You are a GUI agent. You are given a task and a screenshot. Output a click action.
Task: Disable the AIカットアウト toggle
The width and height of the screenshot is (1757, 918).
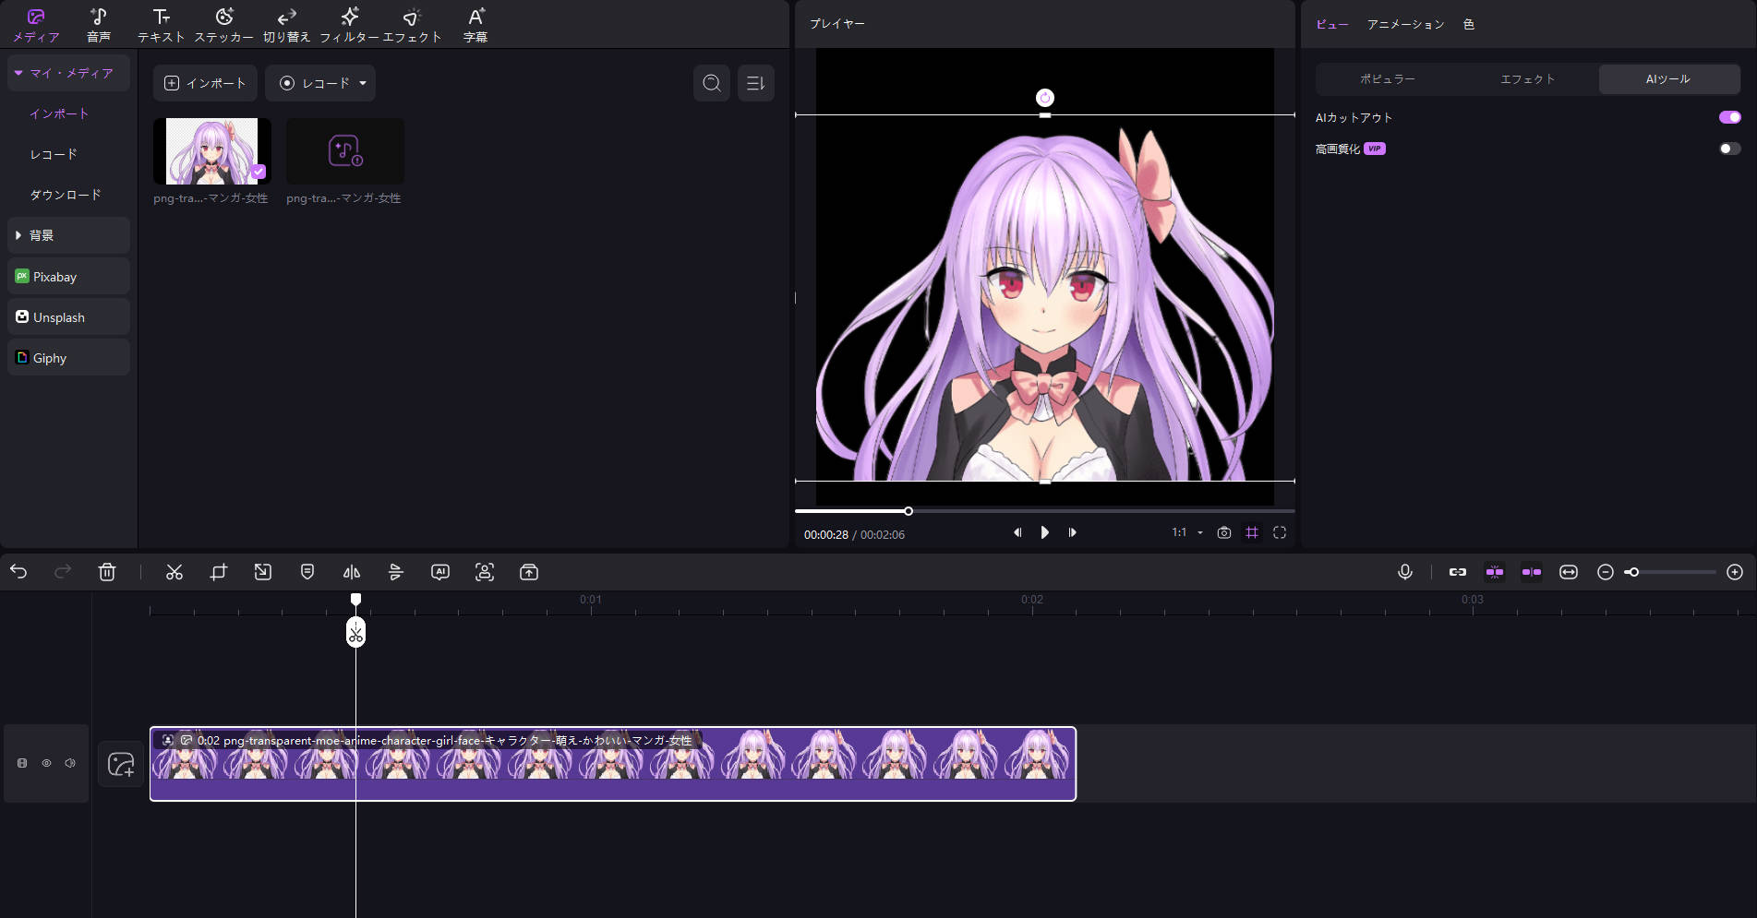(x=1728, y=117)
